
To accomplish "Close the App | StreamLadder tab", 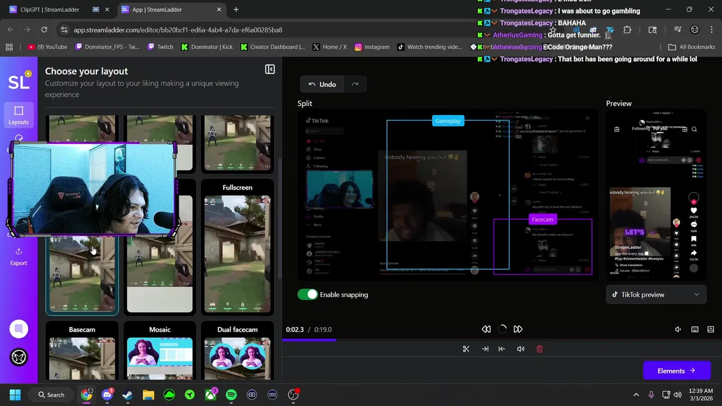I will (x=219, y=10).
